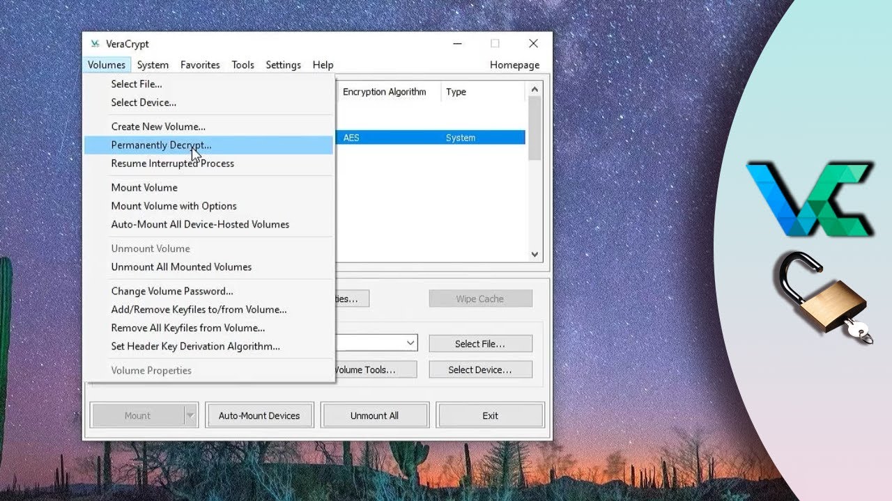This screenshot has width=892, height=501.
Task: Click the Select File... button
Action: tap(480, 344)
